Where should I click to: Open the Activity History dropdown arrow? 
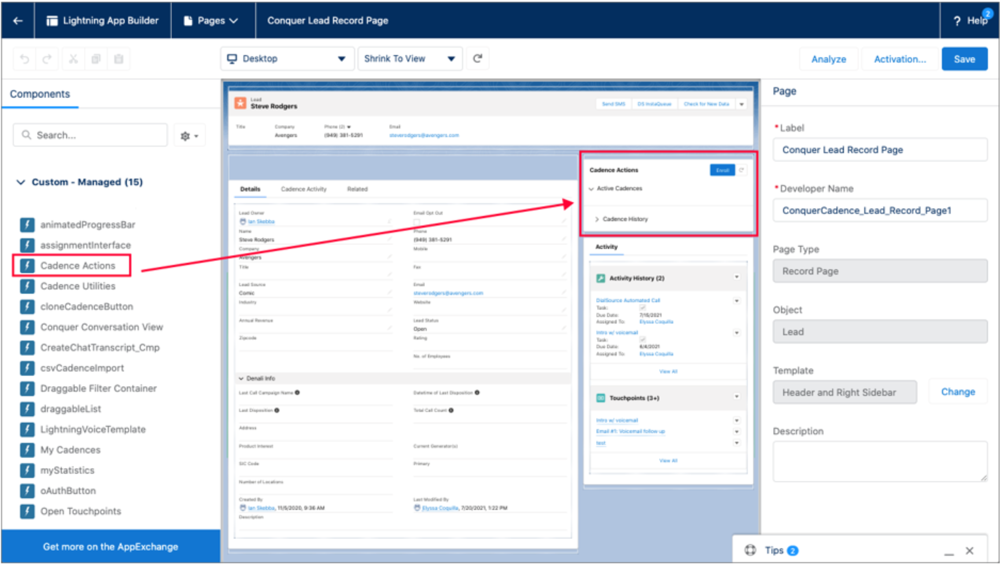tap(737, 277)
